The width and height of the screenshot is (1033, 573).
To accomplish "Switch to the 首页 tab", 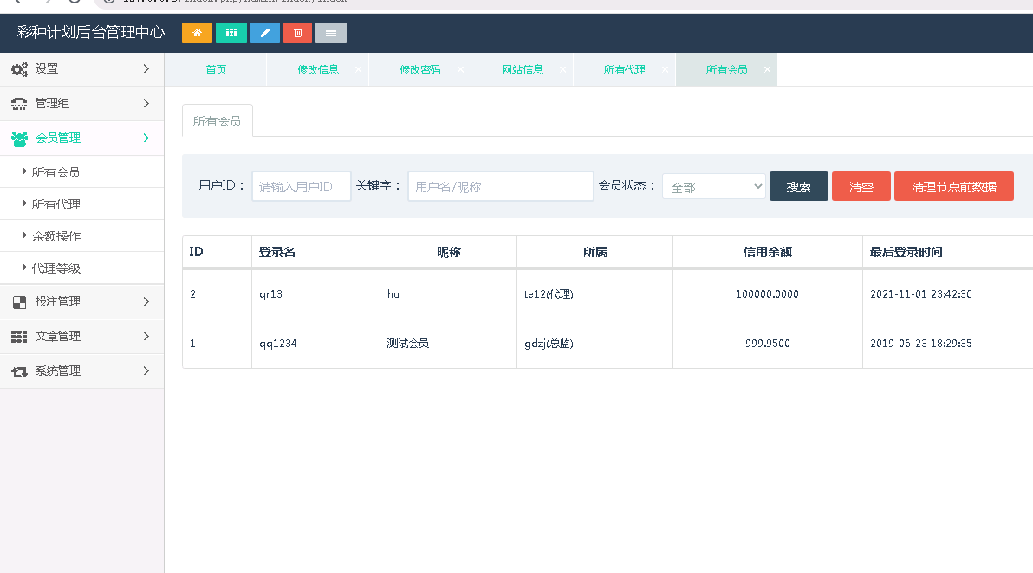I will (x=215, y=69).
